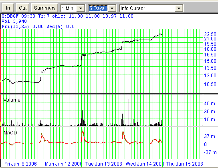Click the -37 m MACD axis label
The image size is (218, 168).
click(210, 152)
